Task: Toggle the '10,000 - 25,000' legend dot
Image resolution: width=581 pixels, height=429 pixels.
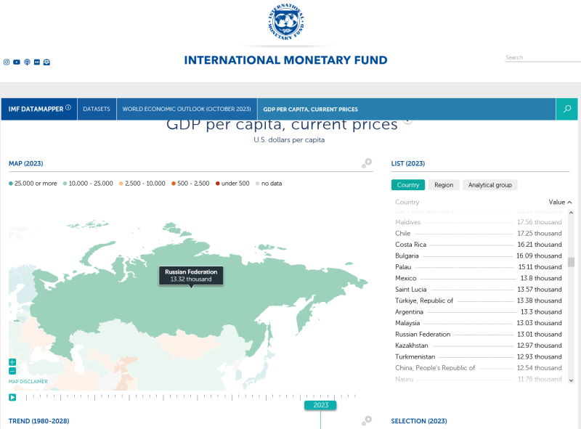Action: [65, 184]
